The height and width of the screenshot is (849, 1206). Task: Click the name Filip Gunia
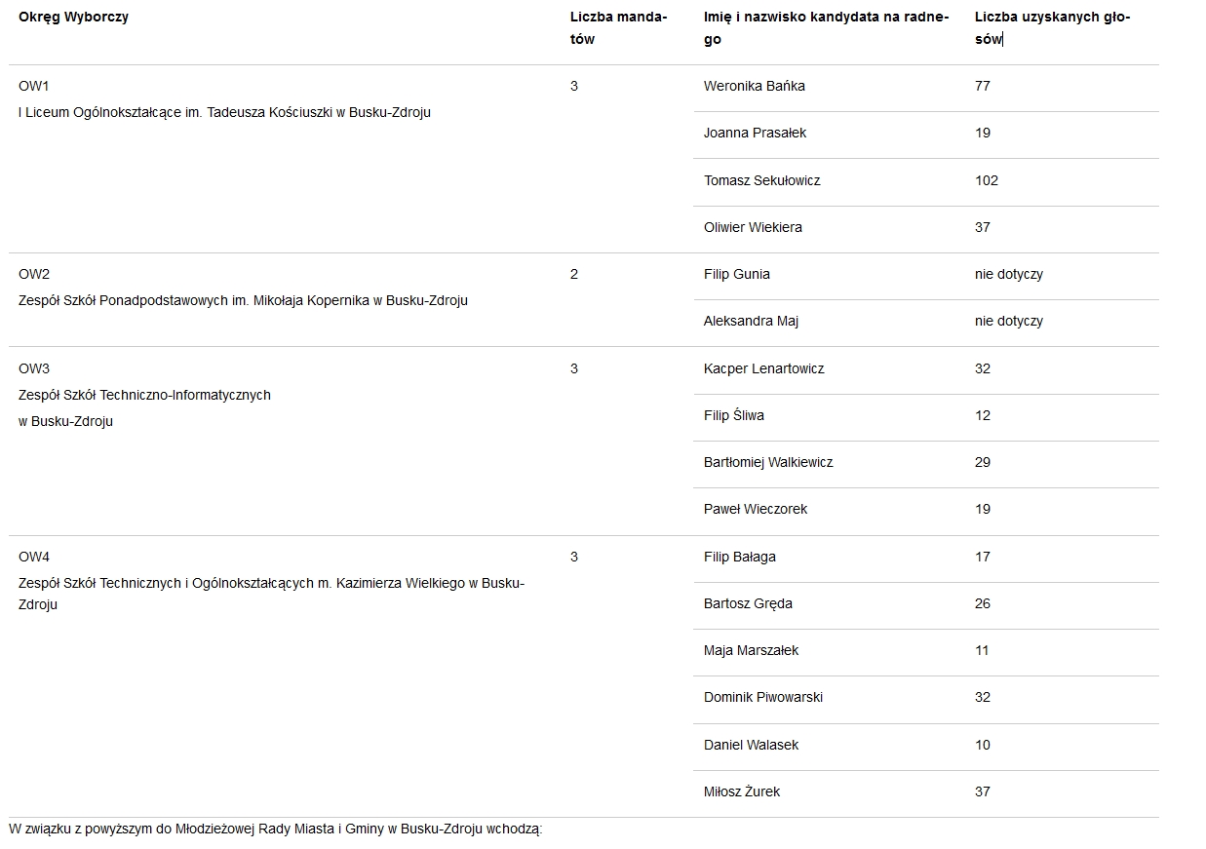[736, 274]
